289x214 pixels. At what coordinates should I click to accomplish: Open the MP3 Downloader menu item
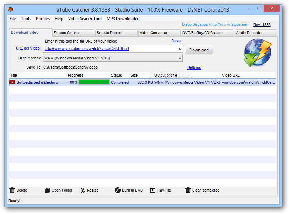tap(123, 19)
